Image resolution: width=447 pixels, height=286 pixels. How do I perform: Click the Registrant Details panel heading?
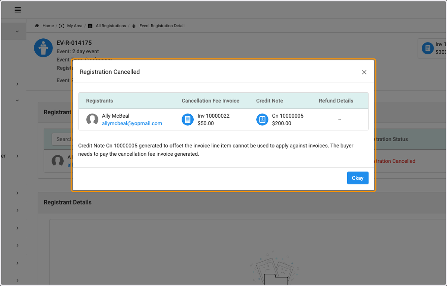pyautogui.click(x=67, y=202)
